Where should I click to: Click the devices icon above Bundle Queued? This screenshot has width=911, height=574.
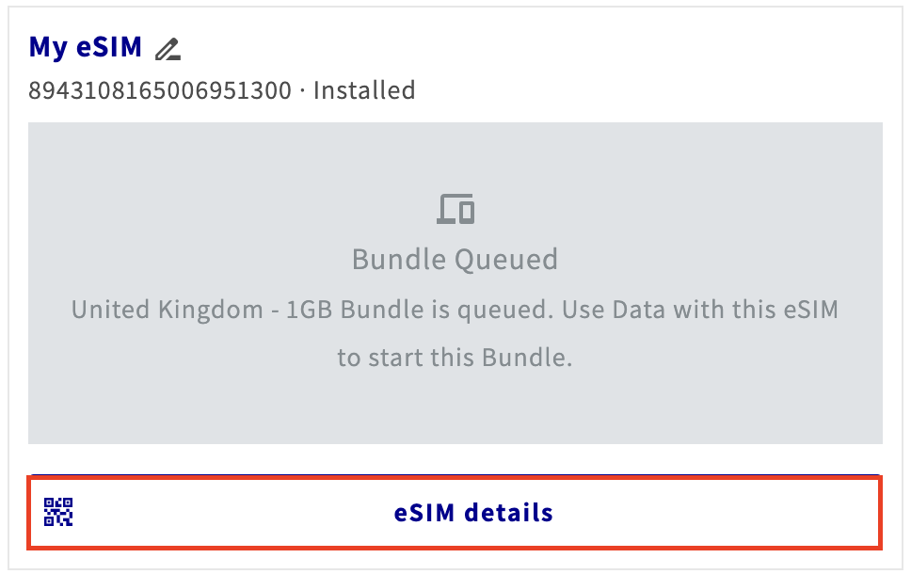click(455, 208)
